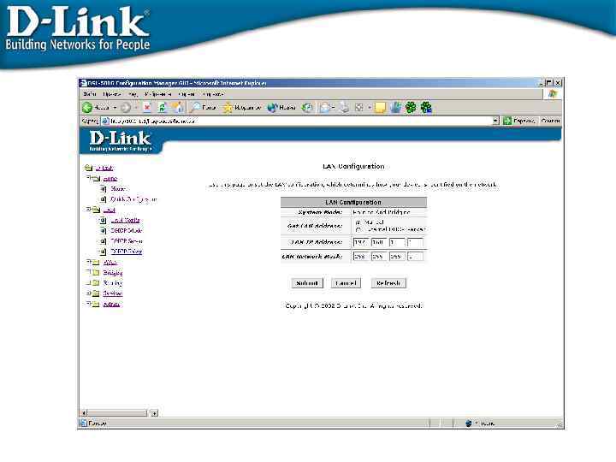Collapse the LAN tree node
The image size is (616, 462).
(89, 210)
